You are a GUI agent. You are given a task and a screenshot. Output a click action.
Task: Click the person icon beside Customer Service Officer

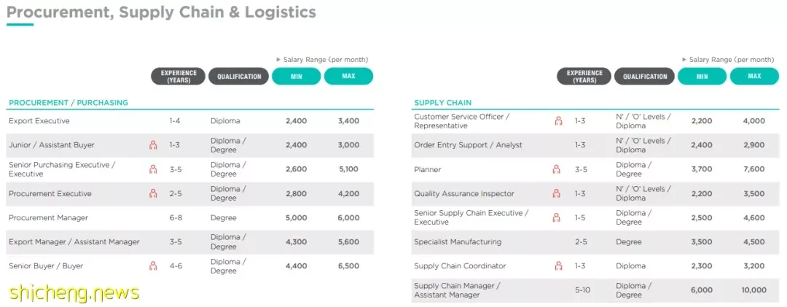[559, 121]
